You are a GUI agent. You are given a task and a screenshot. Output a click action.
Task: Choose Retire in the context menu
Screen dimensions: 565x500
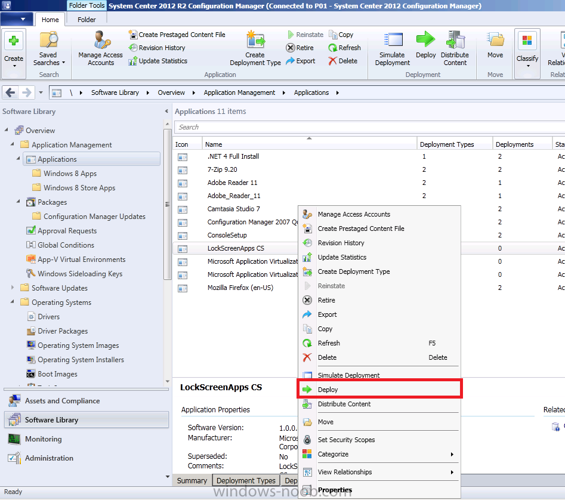(379, 300)
